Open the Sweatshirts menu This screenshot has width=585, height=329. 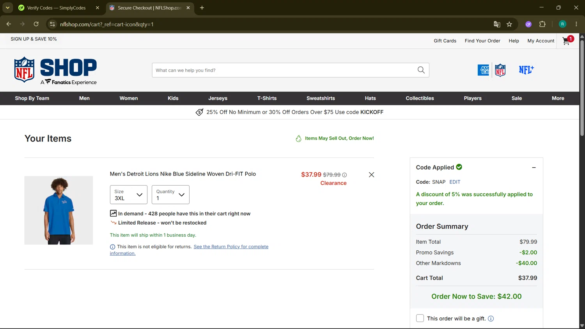click(321, 98)
